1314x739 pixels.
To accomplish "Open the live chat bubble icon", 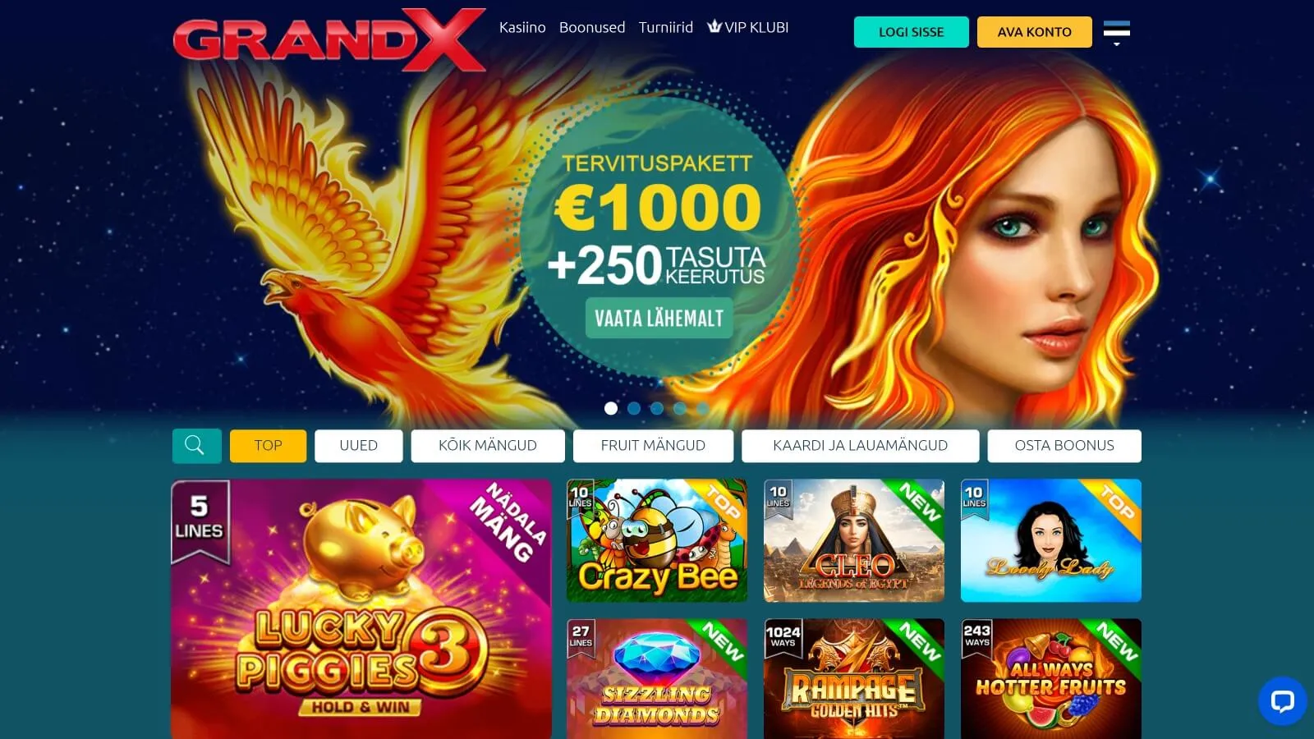I will [1282, 701].
